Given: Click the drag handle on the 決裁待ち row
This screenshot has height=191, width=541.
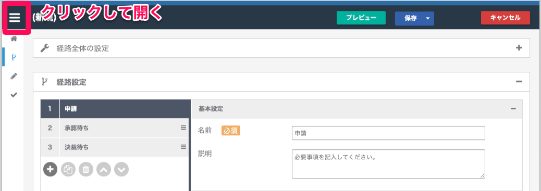Looking at the screenshot, I should [x=183, y=147].
